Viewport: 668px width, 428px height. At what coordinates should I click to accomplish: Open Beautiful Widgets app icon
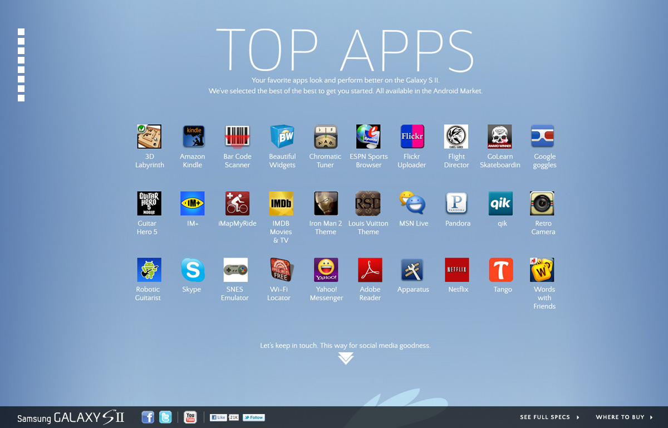point(282,137)
